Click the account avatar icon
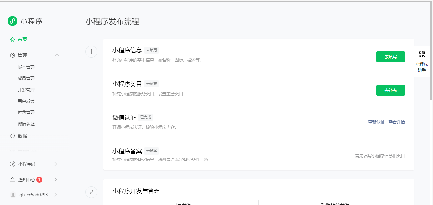433x205 pixels. click(x=13, y=195)
